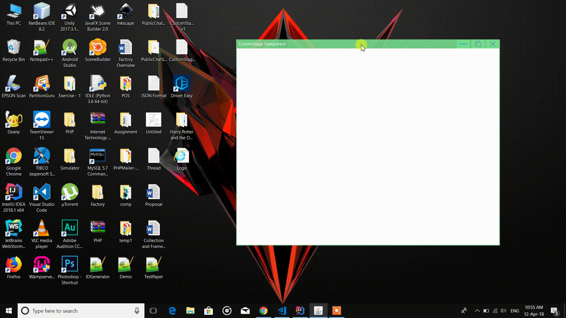Open JavaFX Scene Builder 2.0 shortcut

click(x=98, y=17)
